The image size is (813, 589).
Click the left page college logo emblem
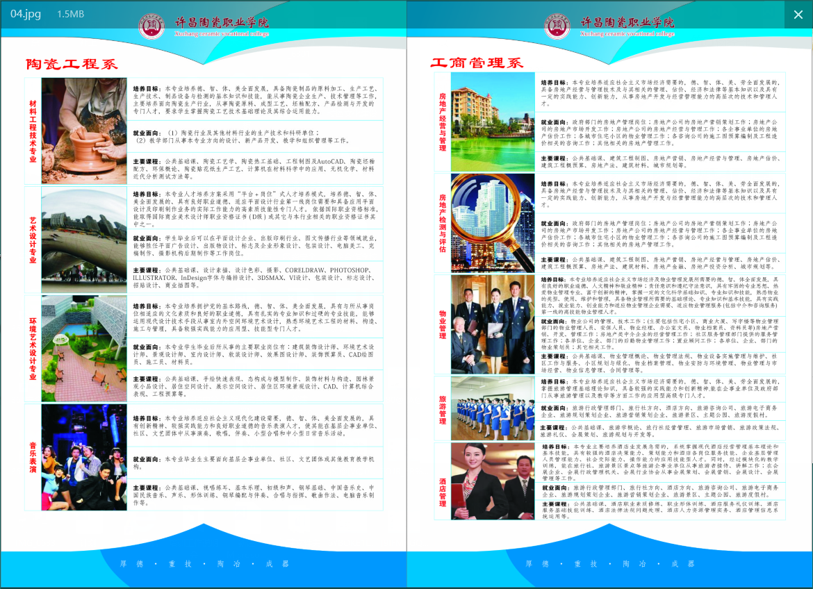(x=151, y=26)
